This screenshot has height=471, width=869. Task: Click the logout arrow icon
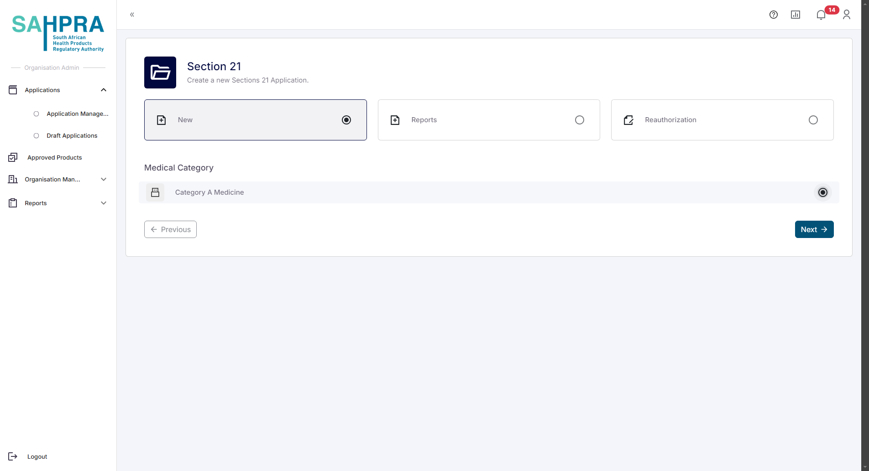pos(13,456)
